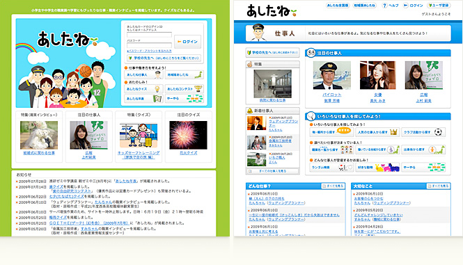
Task: Open the あしたね年表 link in 2009年07月28日 news
Action: [126, 182]
